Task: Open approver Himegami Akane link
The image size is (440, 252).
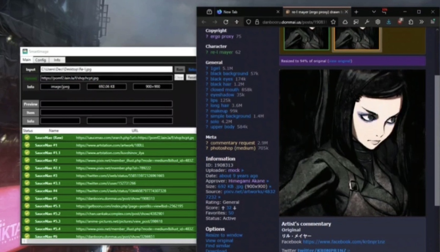Action: coord(246,181)
